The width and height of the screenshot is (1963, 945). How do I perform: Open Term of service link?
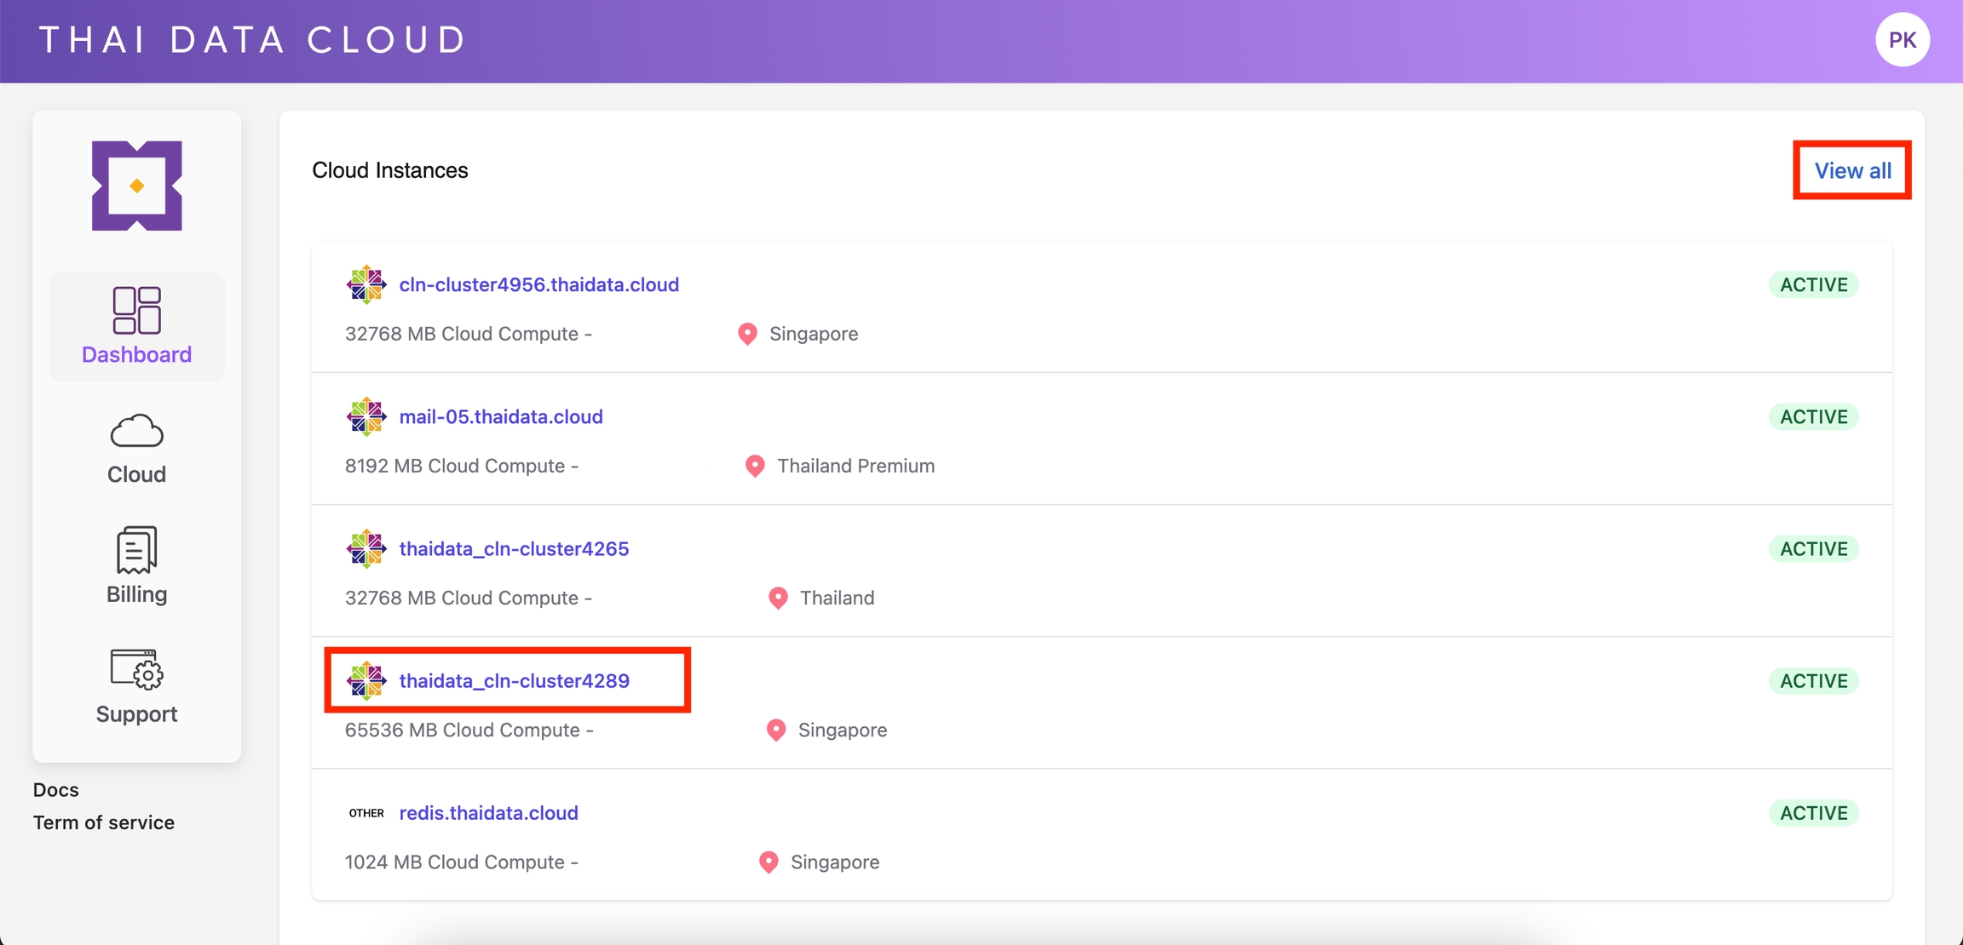pos(104,822)
